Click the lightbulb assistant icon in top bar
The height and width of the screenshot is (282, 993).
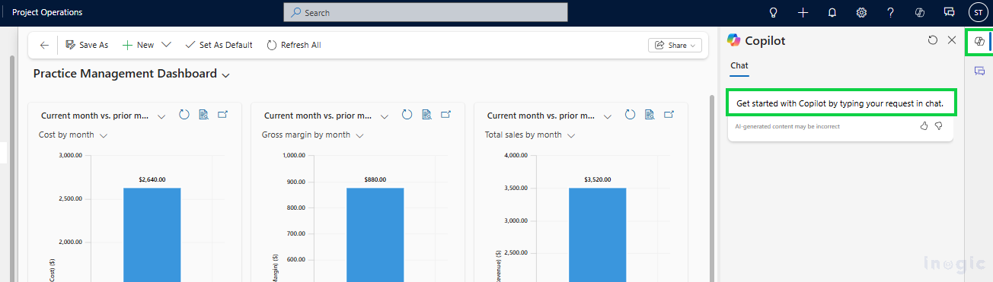pyautogui.click(x=774, y=12)
